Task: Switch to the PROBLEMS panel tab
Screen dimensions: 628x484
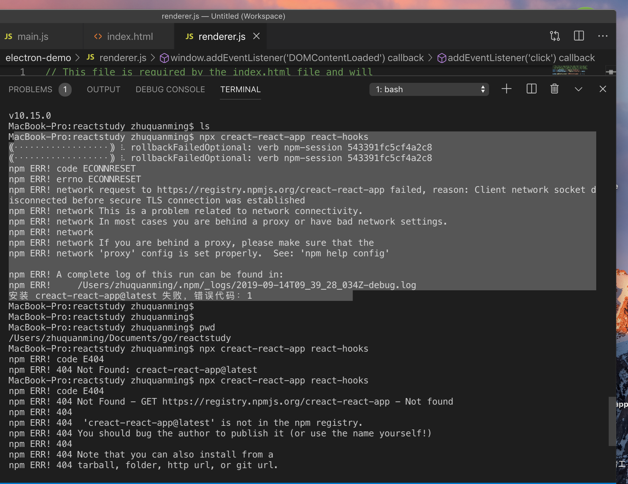Action: tap(30, 90)
